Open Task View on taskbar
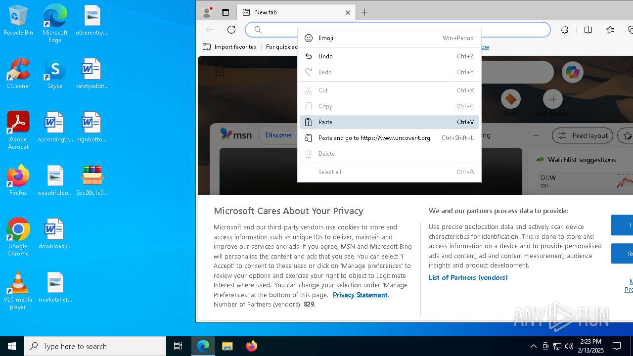The height and width of the screenshot is (356, 633). (x=178, y=346)
